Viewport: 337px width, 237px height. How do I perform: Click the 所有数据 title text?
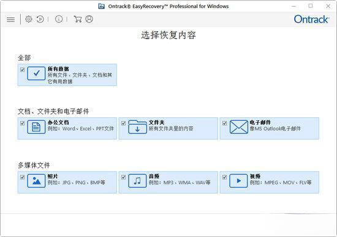pos(58,69)
